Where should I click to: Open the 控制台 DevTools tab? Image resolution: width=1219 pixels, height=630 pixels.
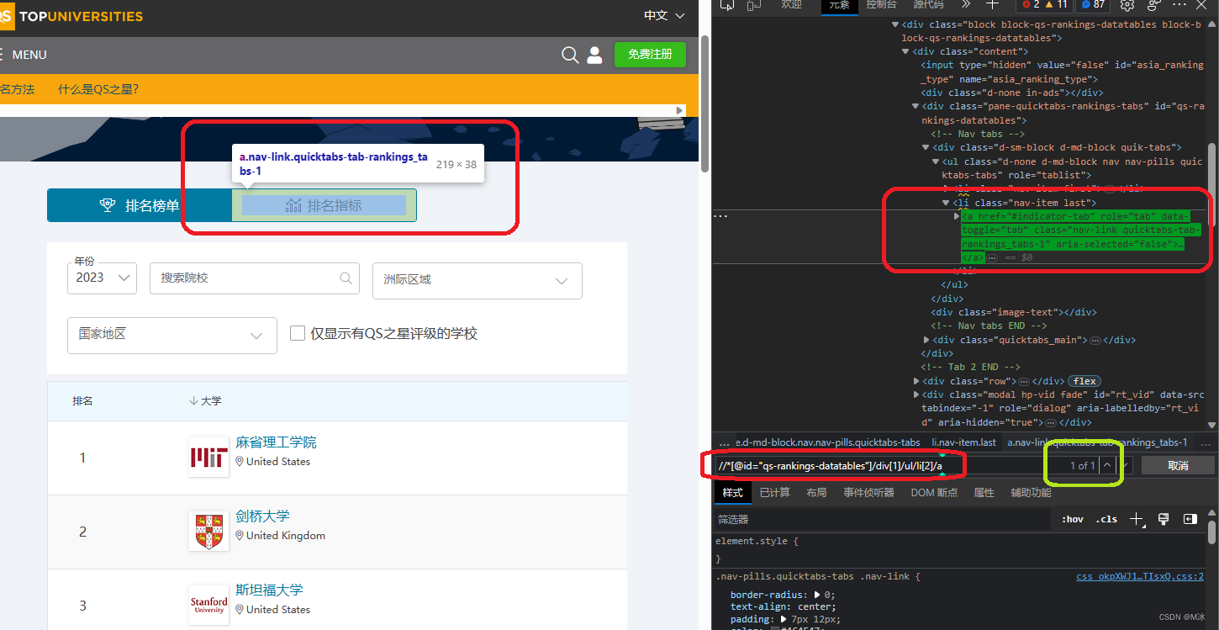tap(881, 4)
